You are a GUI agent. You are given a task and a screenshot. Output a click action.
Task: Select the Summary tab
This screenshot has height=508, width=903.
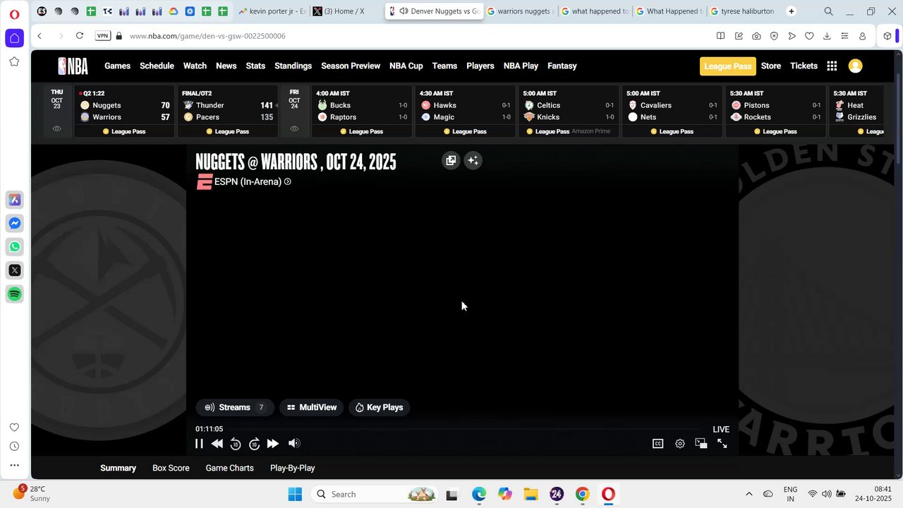click(118, 468)
